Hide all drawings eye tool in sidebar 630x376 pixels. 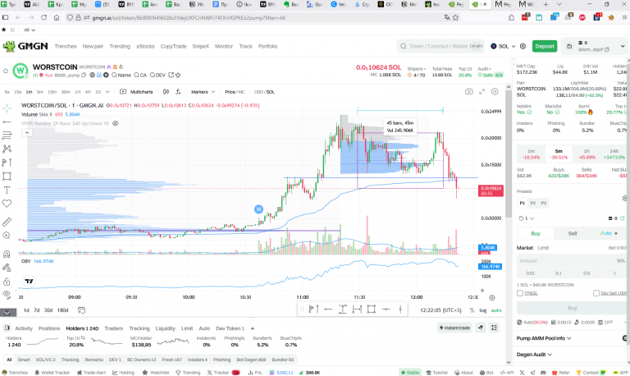click(x=7, y=295)
